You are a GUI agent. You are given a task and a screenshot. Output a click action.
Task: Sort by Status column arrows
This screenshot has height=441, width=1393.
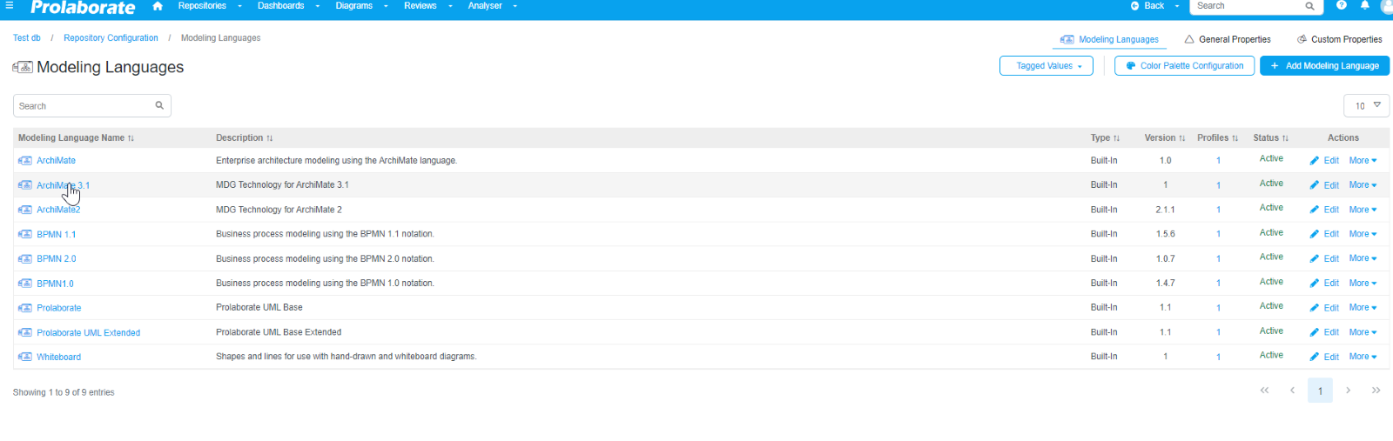[1285, 138]
